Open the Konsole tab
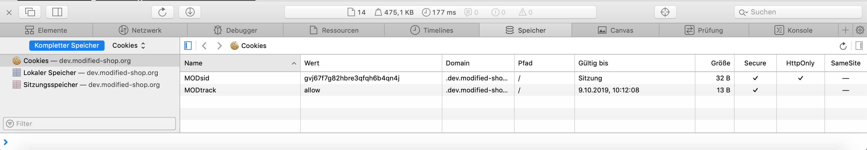 click(793, 30)
